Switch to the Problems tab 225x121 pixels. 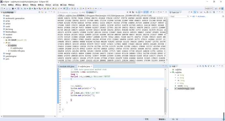pos(63,12)
